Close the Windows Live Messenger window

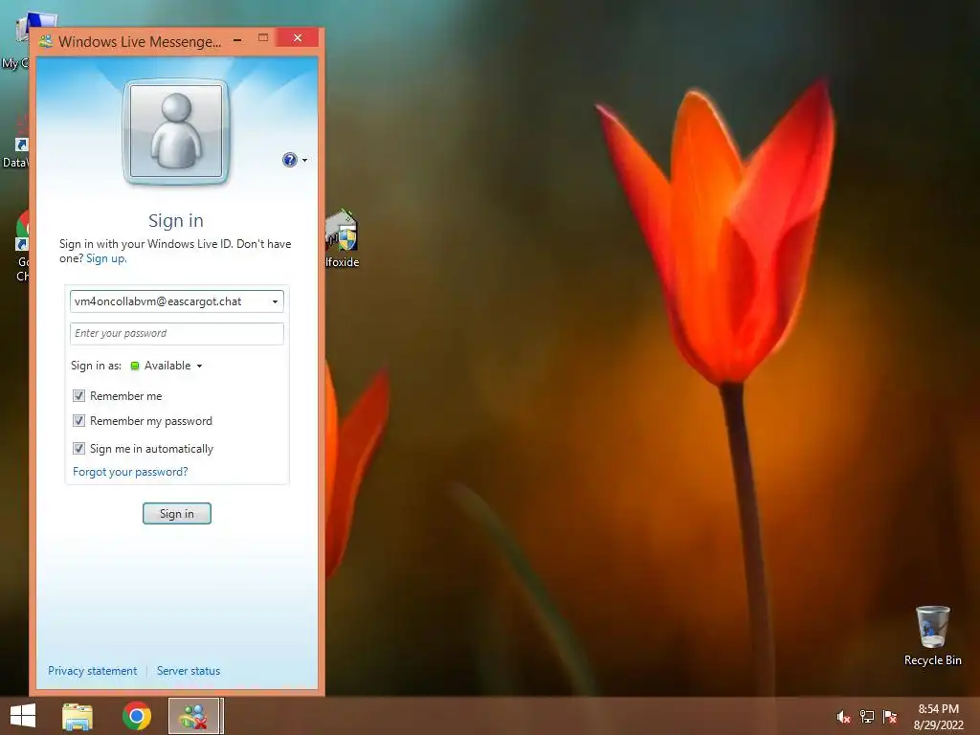tap(298, 38)
